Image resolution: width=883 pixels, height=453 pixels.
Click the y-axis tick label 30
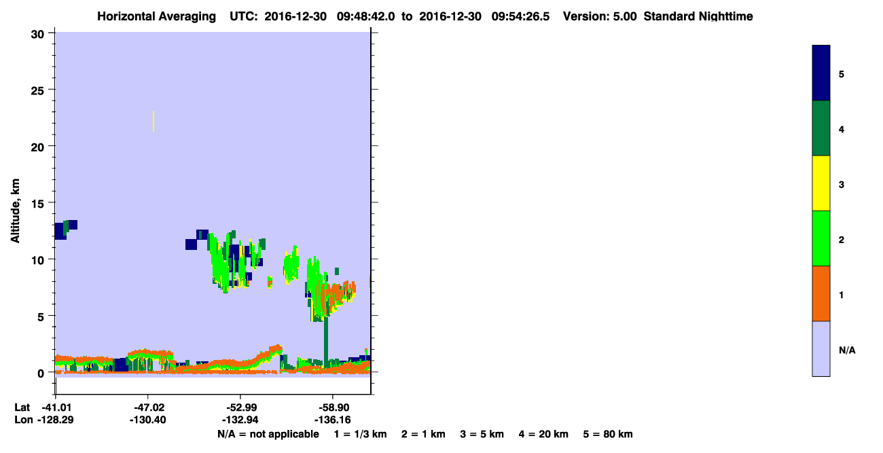tap(39, 33)
